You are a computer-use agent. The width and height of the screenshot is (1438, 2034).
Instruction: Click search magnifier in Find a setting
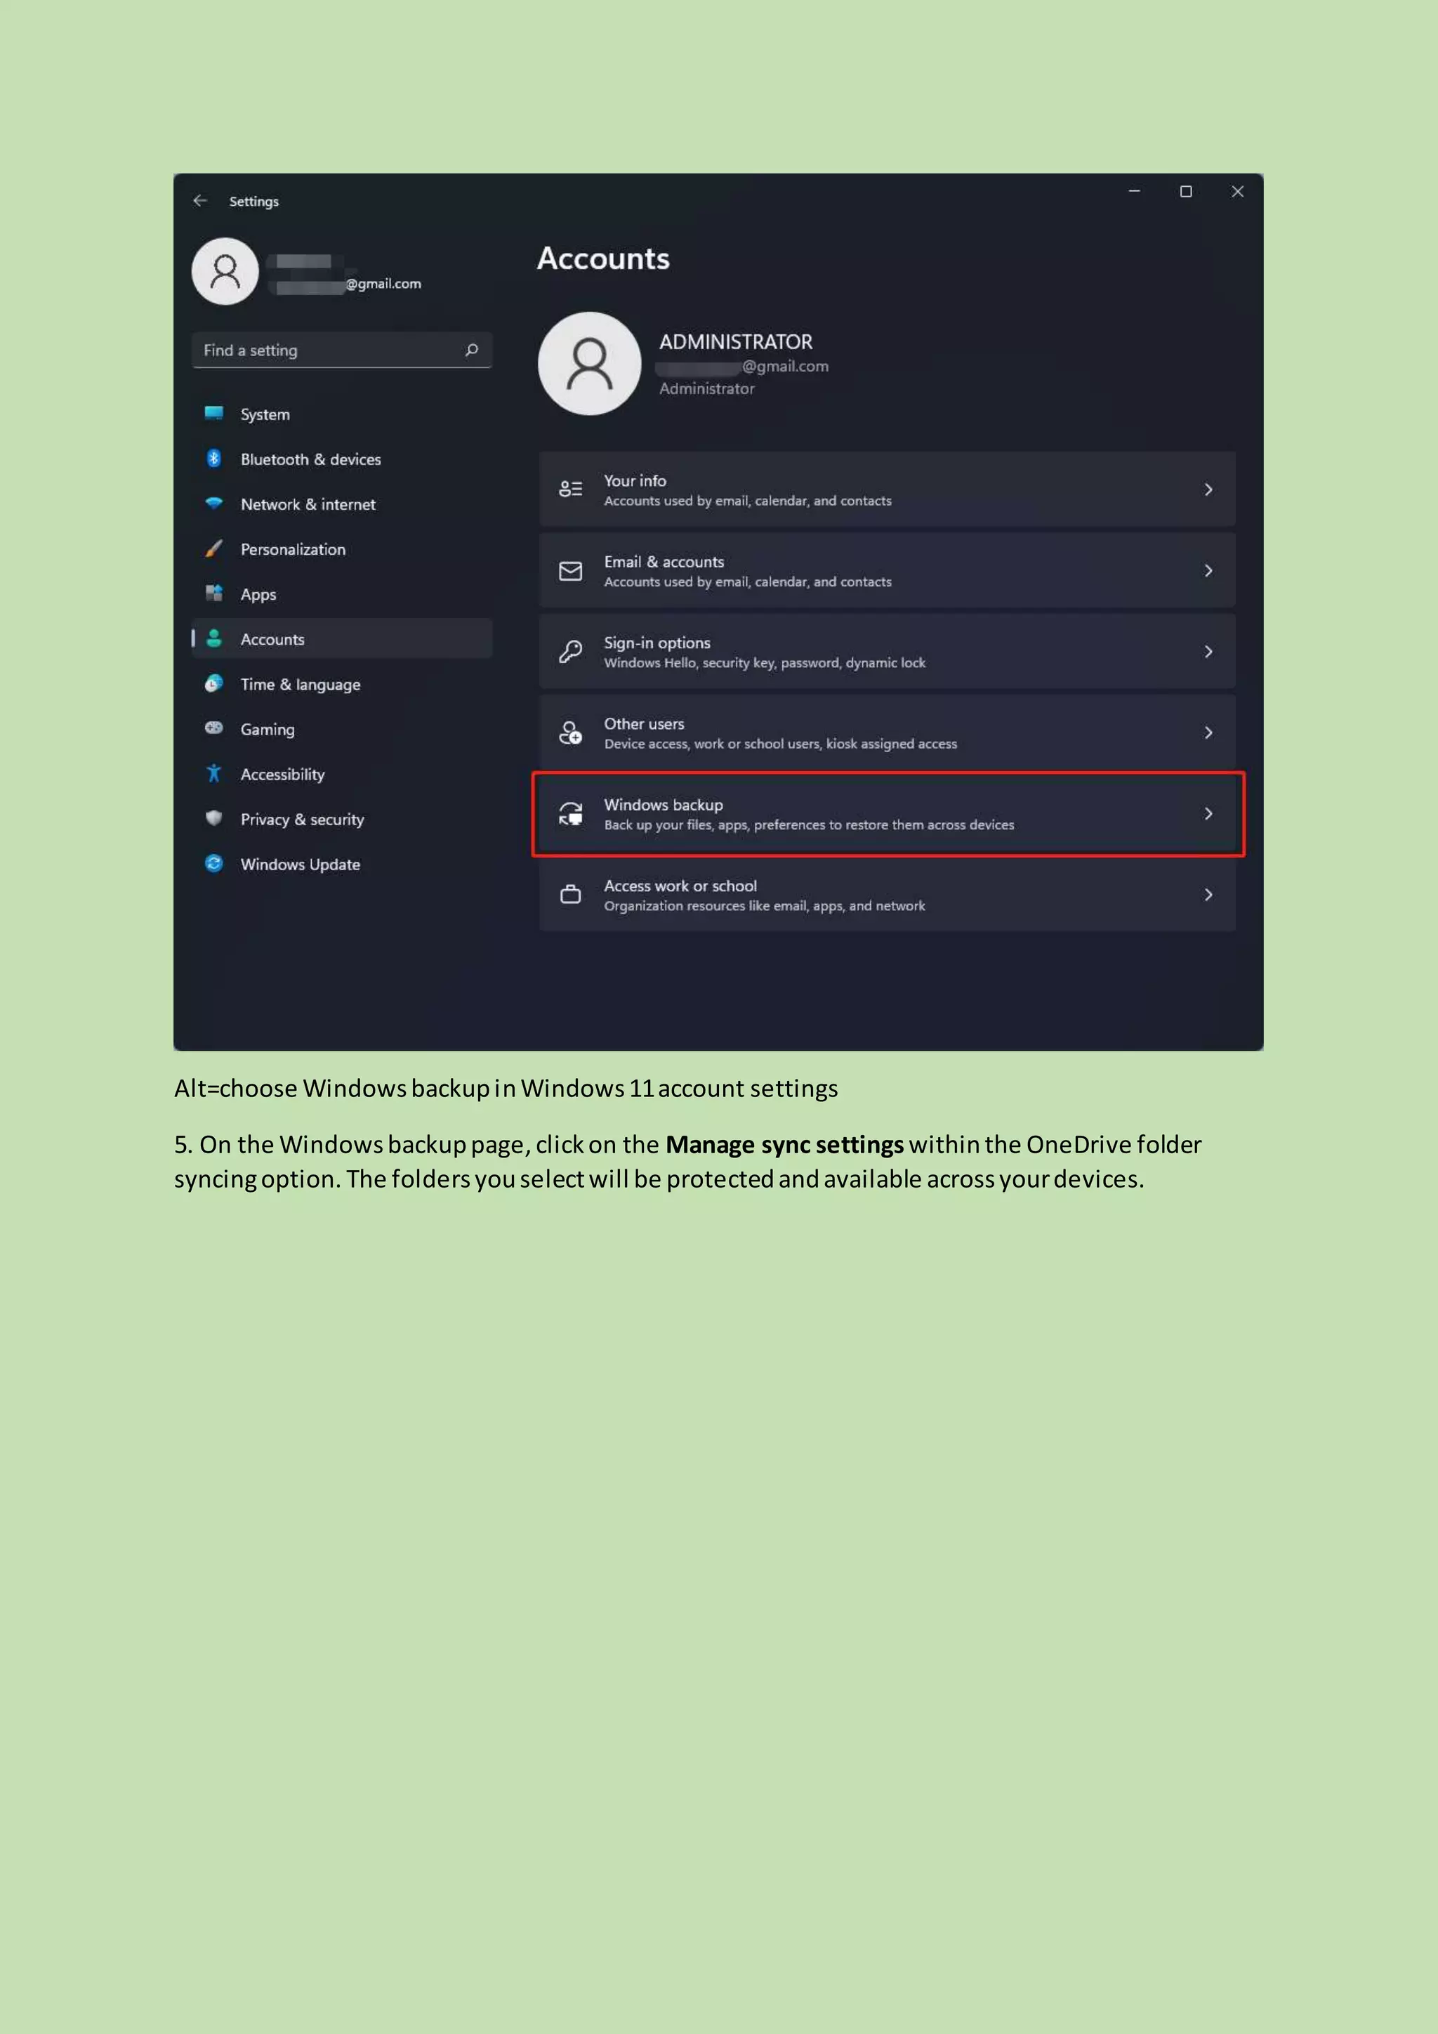[472, 350]
